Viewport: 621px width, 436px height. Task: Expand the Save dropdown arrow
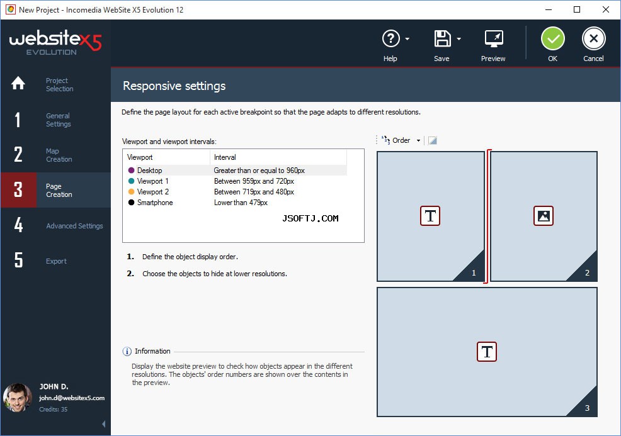tap(459, 39)
